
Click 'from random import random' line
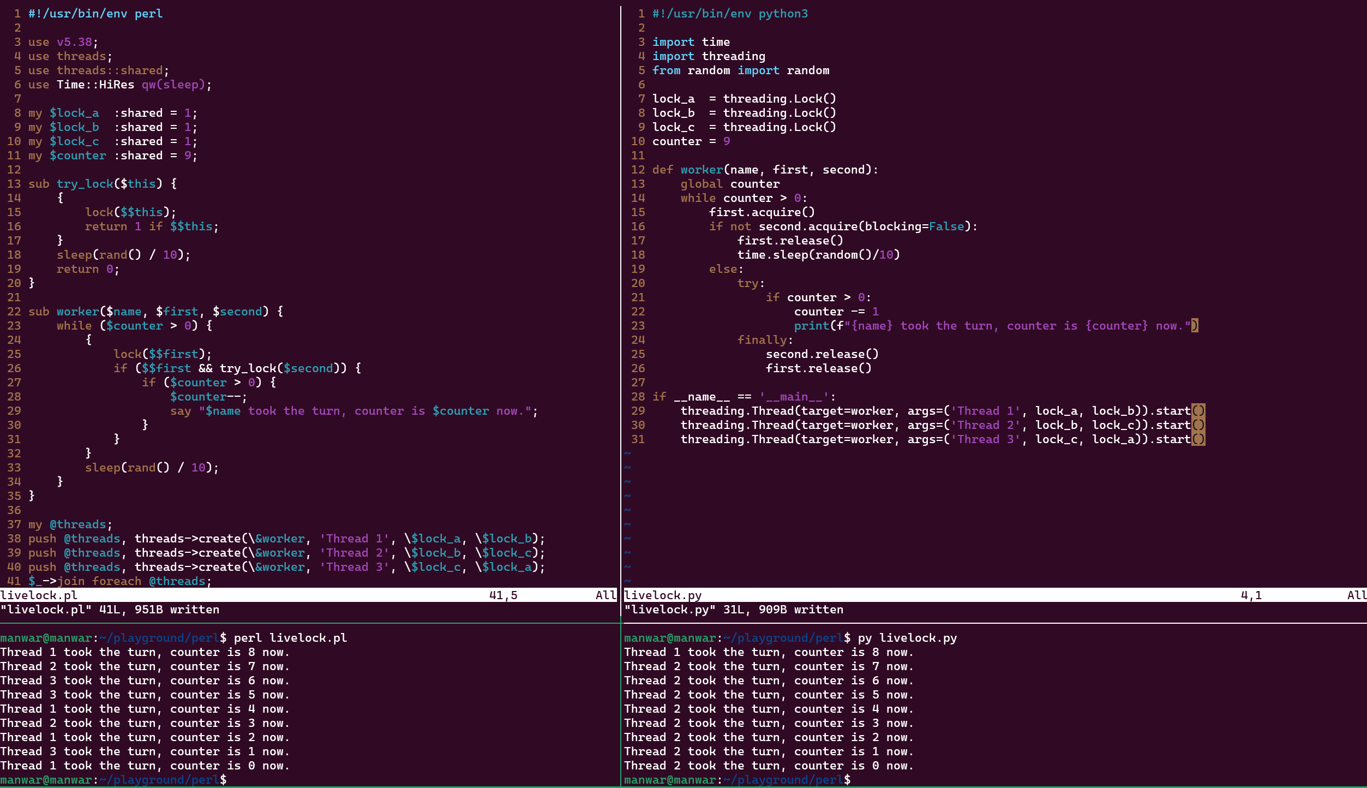tap(741, 70)
